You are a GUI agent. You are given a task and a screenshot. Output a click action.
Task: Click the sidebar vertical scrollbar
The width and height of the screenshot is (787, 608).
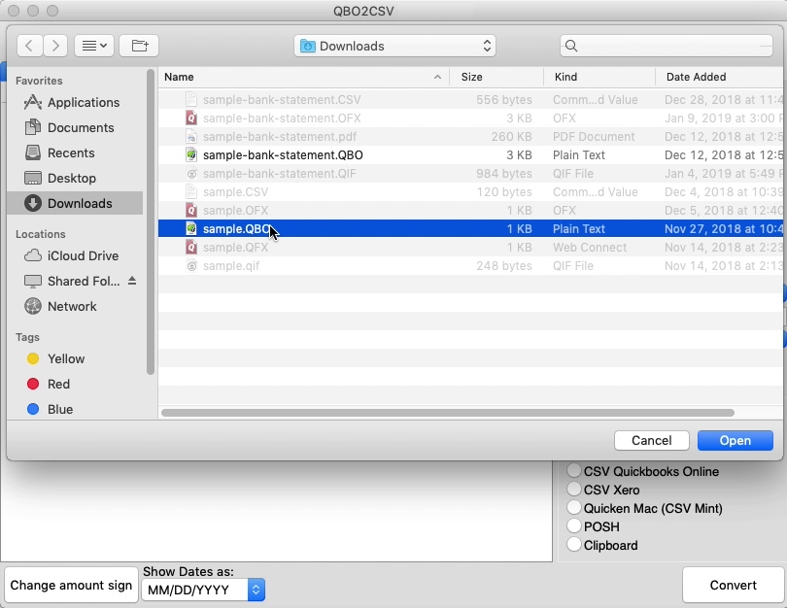(x=150, y=222)
